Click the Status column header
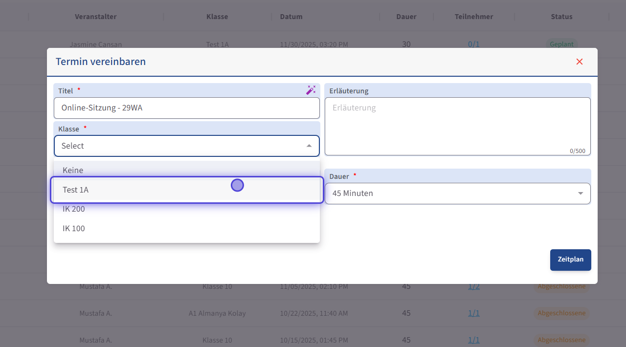The width and height of the screenshot is (626, 347). click(x=561, y=17)
